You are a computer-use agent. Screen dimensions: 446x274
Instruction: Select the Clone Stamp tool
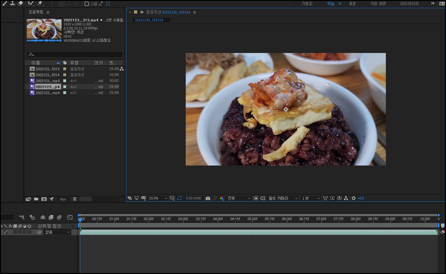pos(13,3)
